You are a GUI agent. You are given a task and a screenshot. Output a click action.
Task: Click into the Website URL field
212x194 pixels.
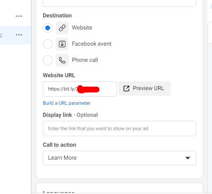click(x=80, y=89)
